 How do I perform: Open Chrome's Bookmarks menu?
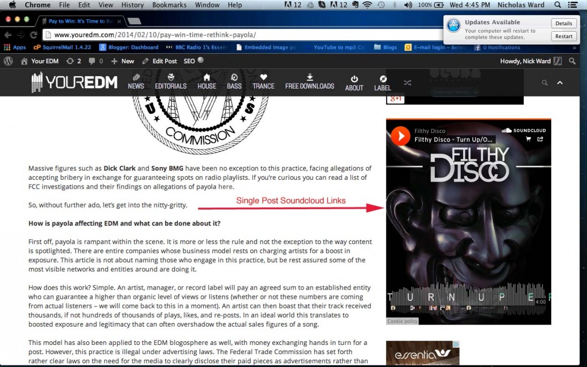coord(169,5)
